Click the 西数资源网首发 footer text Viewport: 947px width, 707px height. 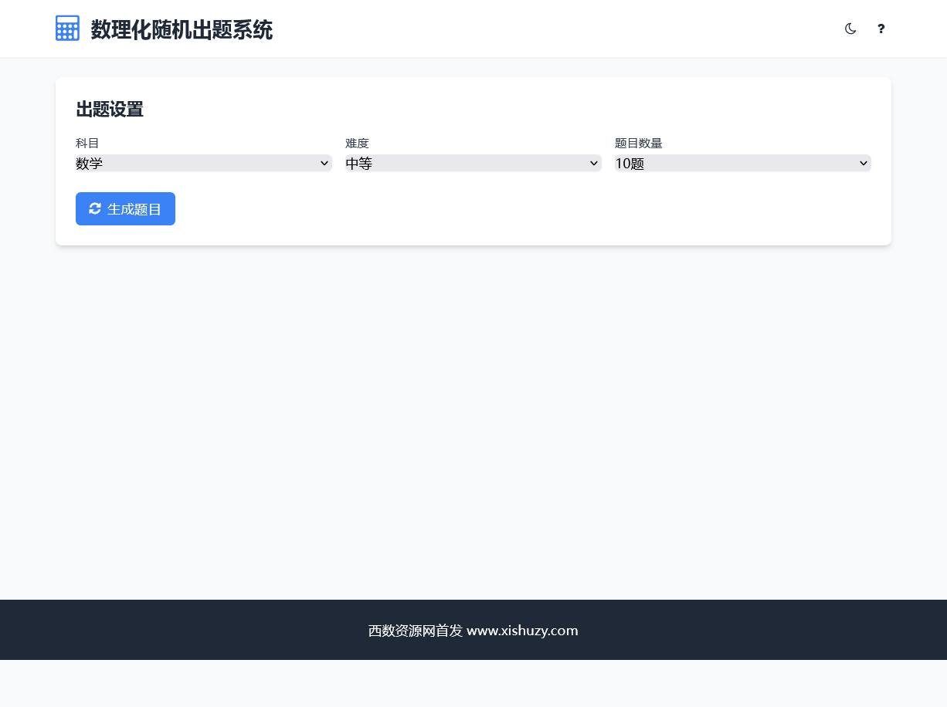[x=415, y=631]
